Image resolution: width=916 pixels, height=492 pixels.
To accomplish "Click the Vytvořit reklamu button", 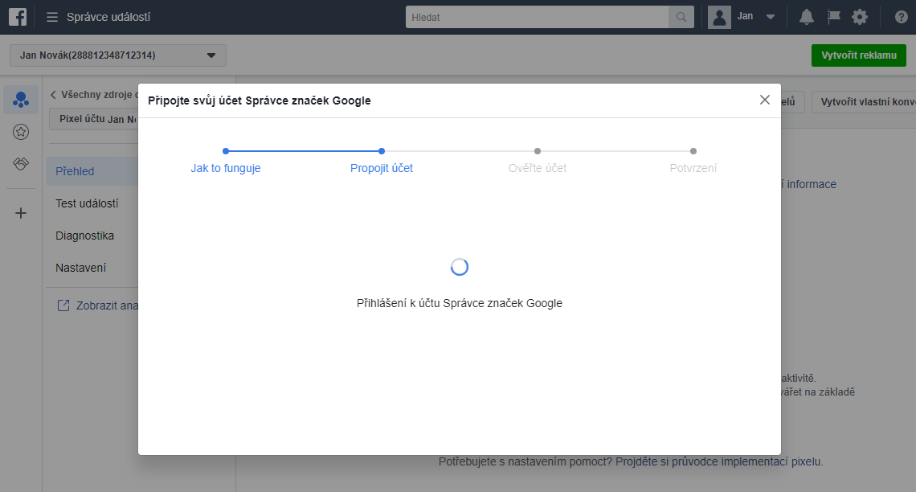I will [x=858, y=55].
